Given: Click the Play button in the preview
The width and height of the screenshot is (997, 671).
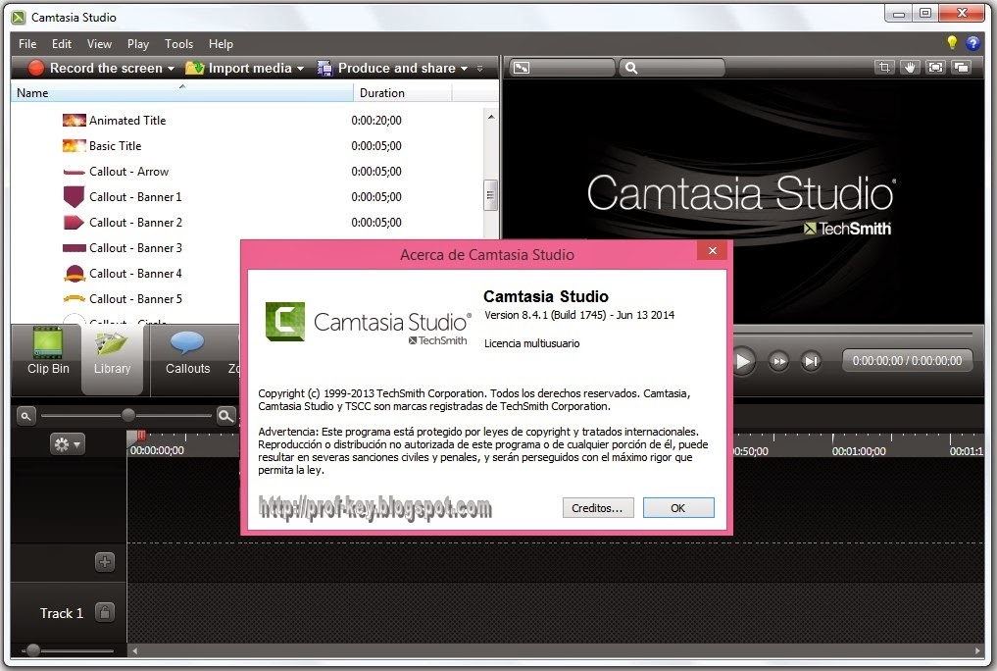Looking at the screenshot, I should click(743, 361).
